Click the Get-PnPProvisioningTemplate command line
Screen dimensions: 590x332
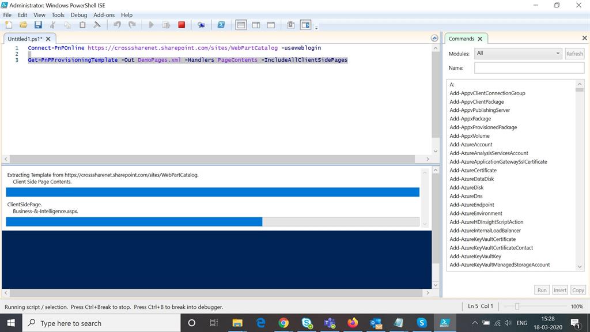[188, 60]
